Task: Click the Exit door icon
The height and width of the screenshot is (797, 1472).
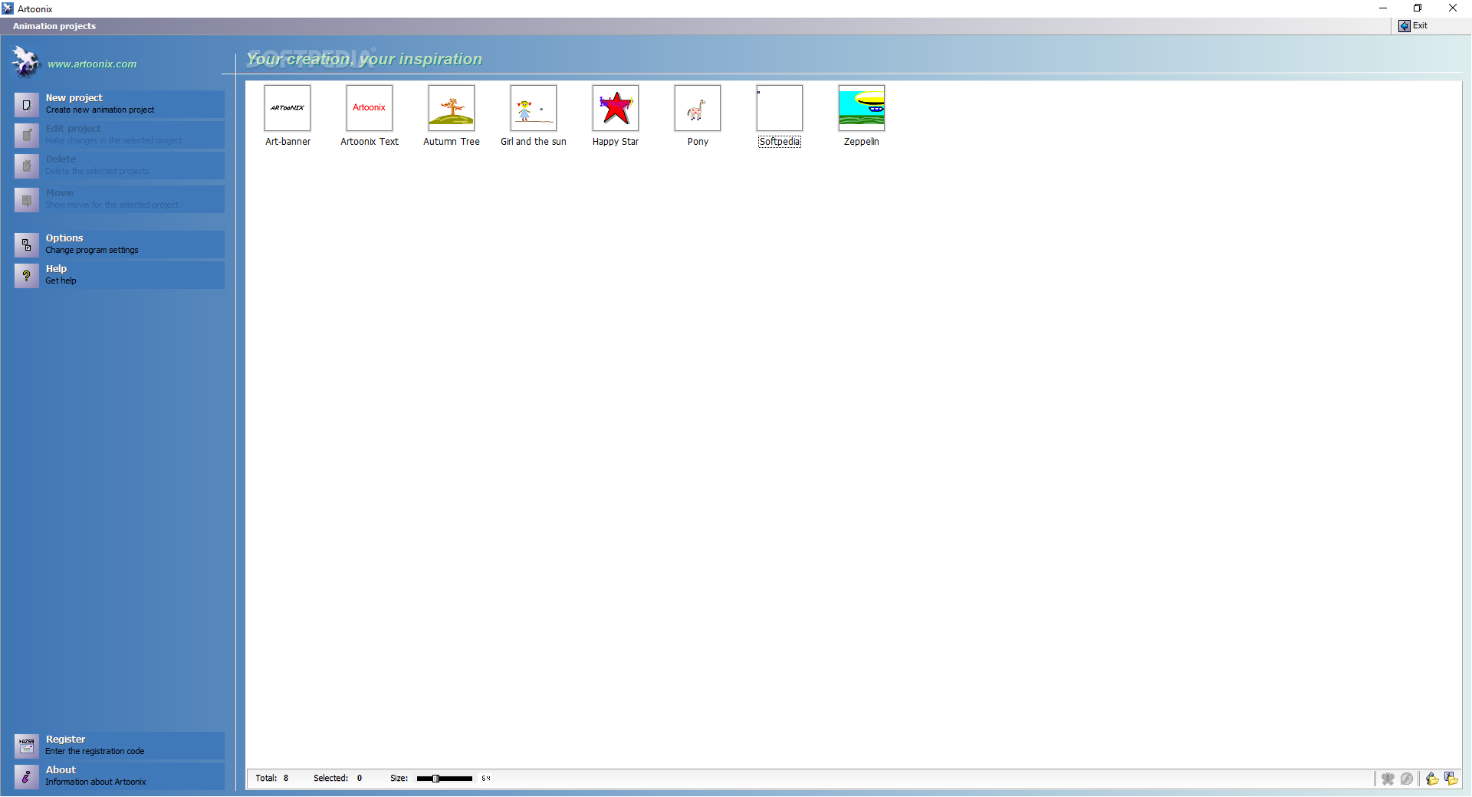Action: tap(1405, 26)
